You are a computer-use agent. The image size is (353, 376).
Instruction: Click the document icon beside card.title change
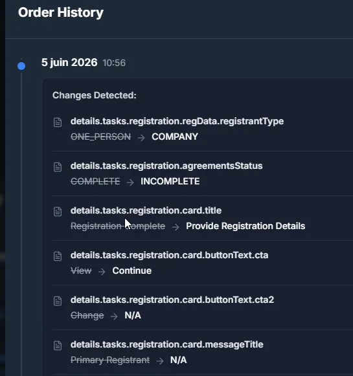(x=58, y=212)
